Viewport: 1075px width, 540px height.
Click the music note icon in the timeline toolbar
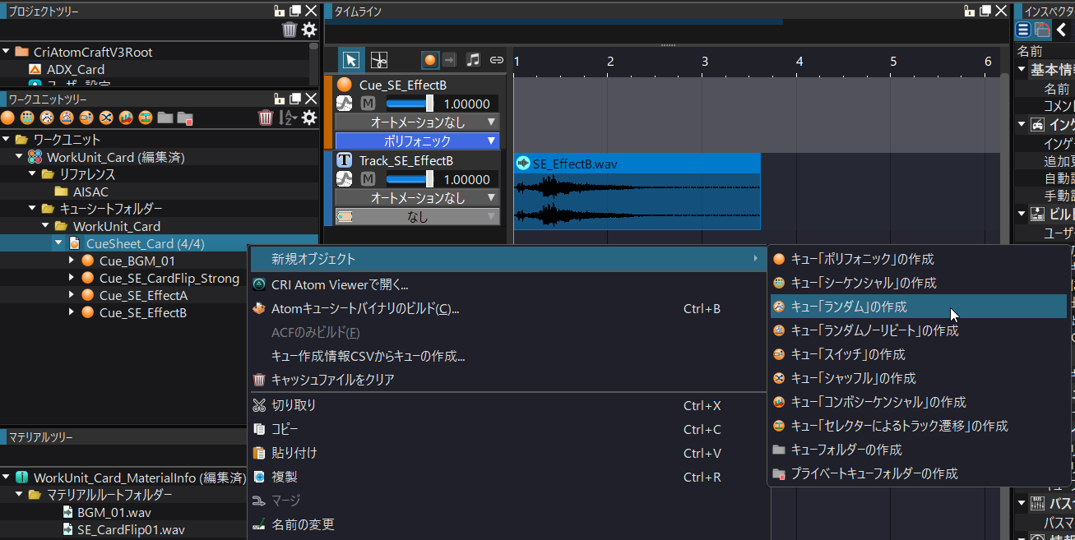click(473, 59)
